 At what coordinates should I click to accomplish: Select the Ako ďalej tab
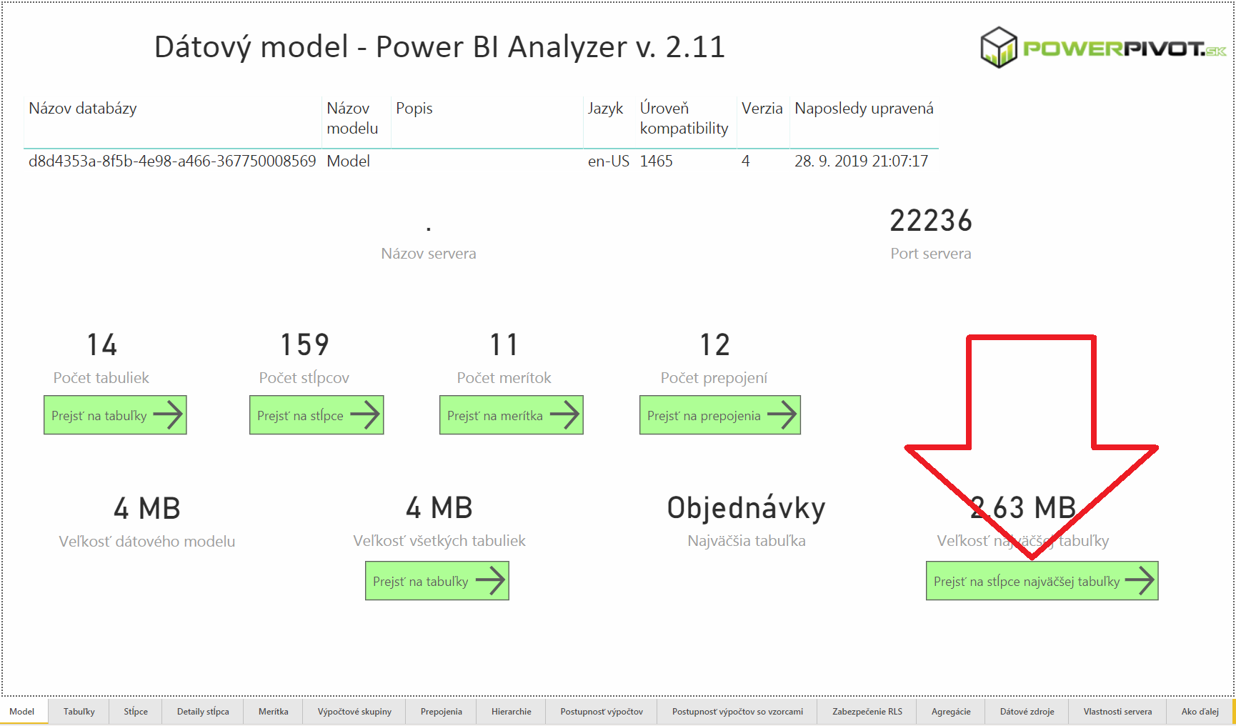point(1200,712)
